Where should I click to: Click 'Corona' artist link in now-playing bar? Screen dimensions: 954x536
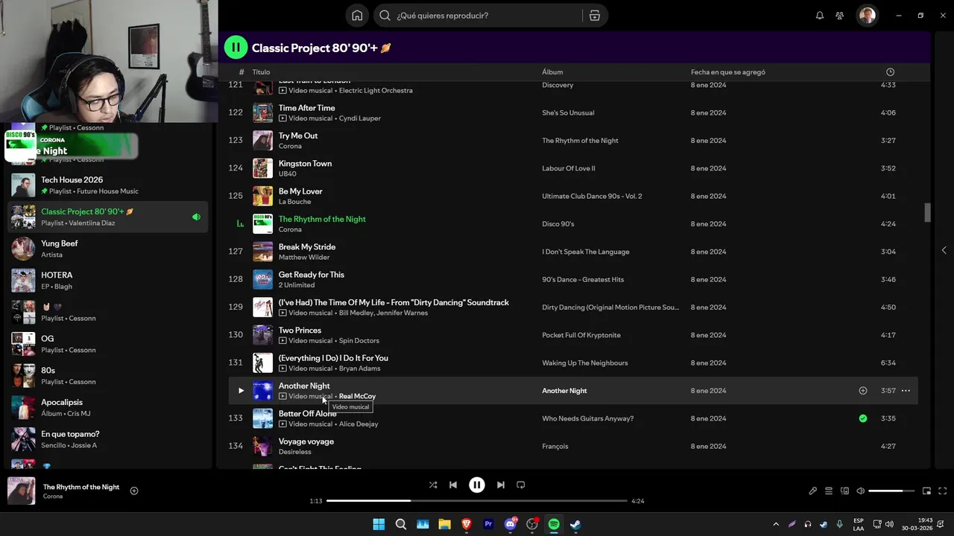pyautogui.click(x=53, y=497)
